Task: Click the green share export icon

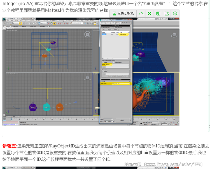Action: click(x=167, y=13)
